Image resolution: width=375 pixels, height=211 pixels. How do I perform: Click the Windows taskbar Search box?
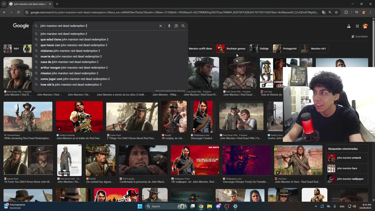[166, 206]
